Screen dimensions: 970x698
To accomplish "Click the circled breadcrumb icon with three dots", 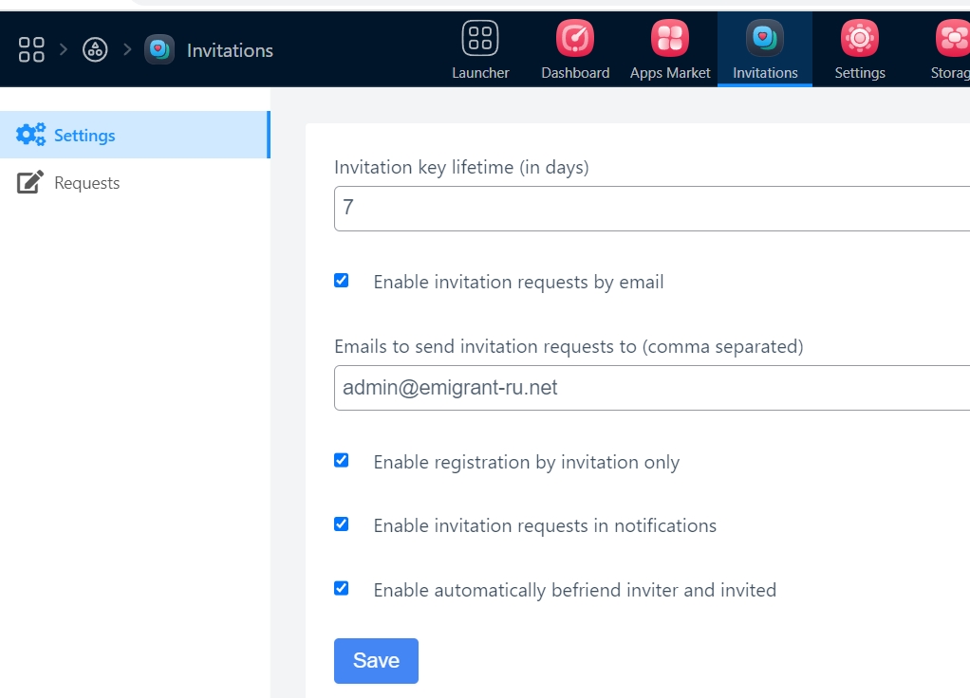I will click(x=95, y=49).
